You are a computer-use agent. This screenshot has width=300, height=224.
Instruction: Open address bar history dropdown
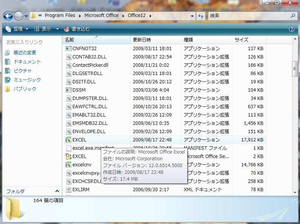pyautogui.click(x=192, y=16)
